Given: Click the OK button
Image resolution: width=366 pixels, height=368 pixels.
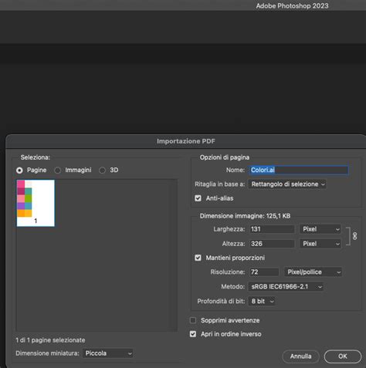Looking at the screenshot, I should [343, 356].
